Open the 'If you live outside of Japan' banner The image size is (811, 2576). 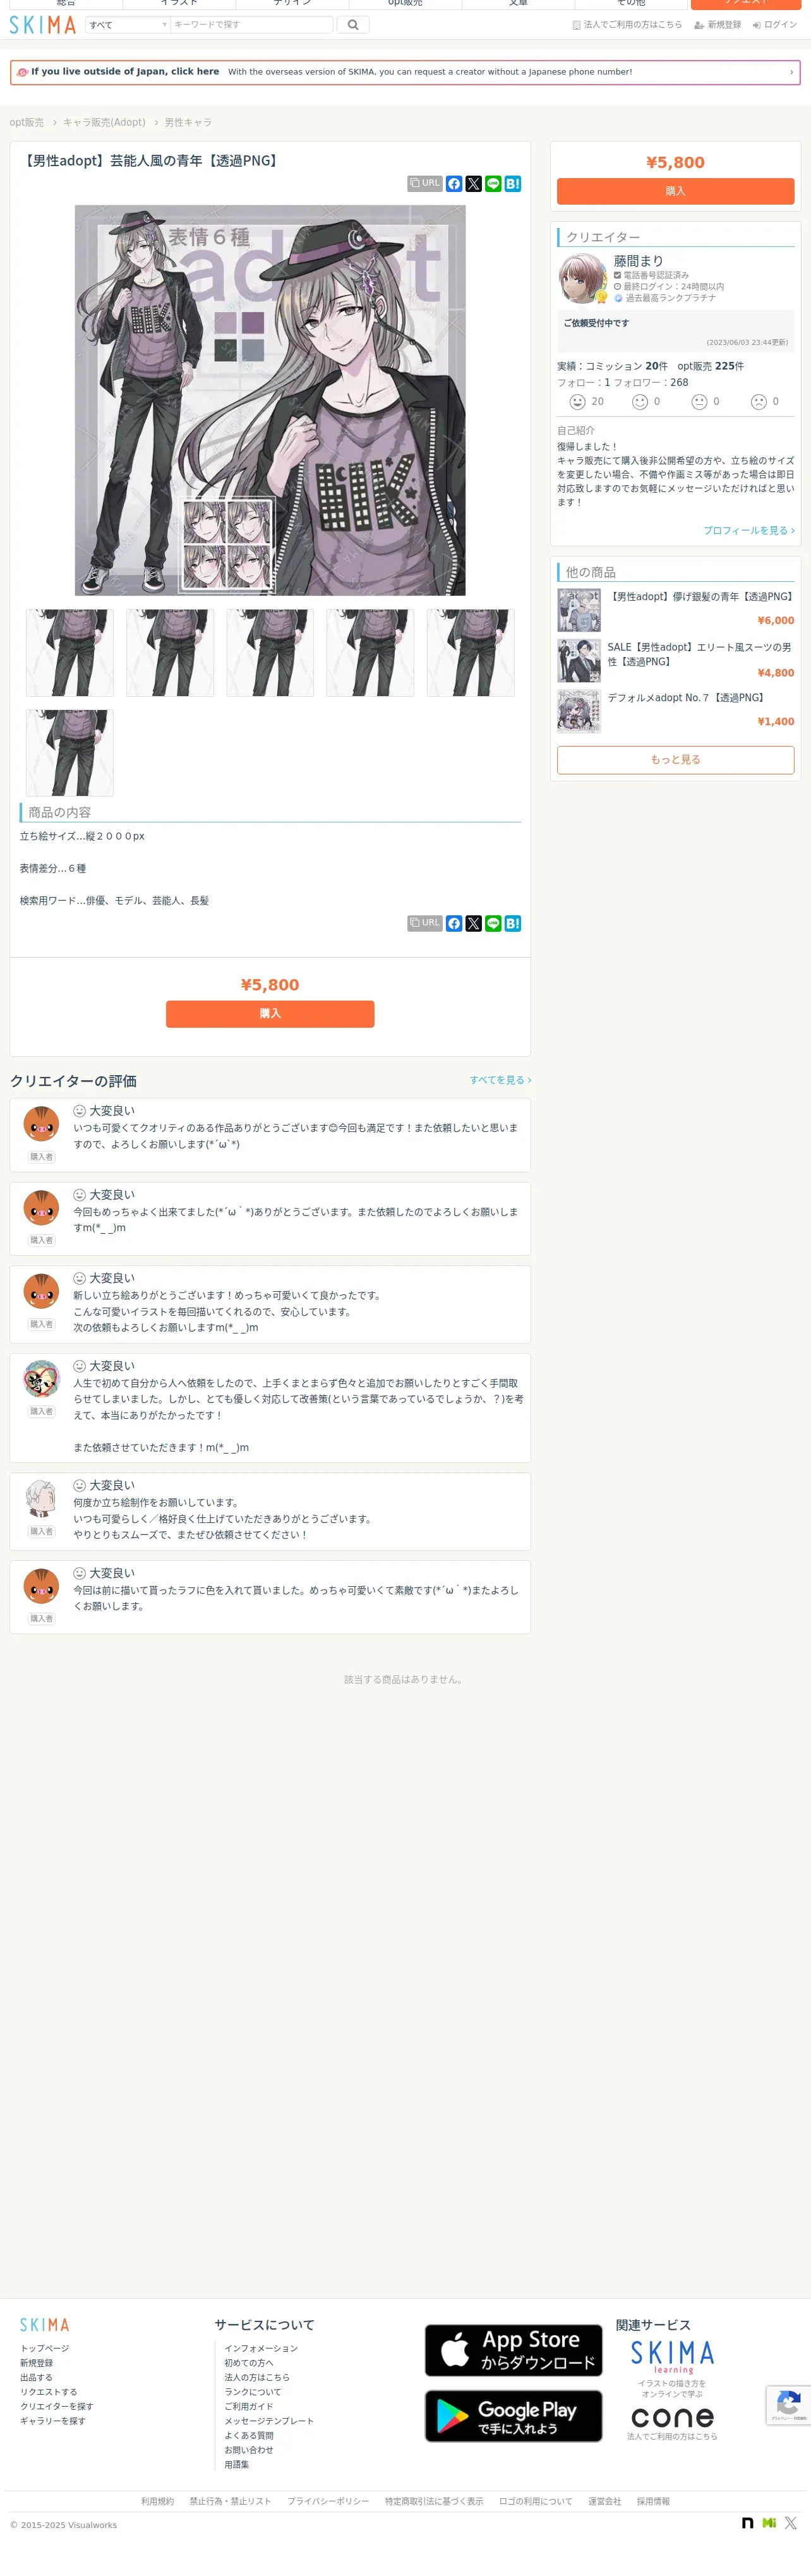[x=405, y=72]
